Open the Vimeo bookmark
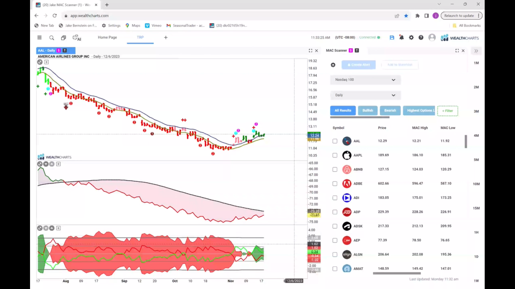 coord(153,26)
